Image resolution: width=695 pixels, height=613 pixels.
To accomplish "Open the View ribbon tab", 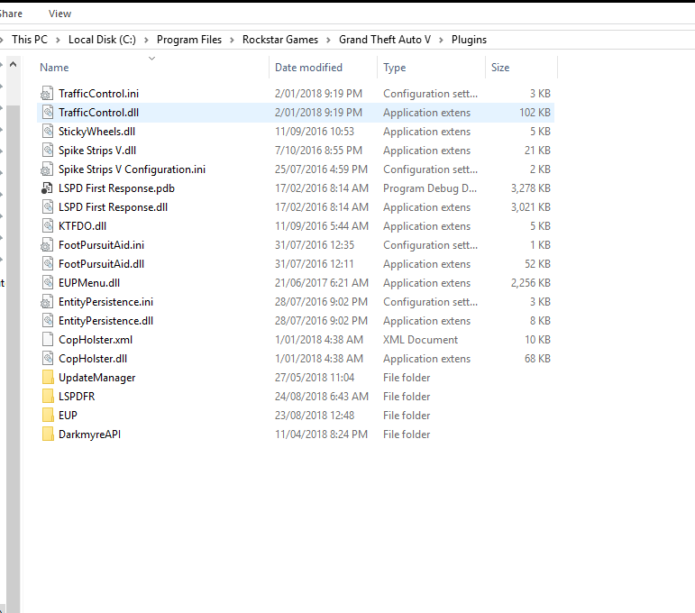I will 59,14.
